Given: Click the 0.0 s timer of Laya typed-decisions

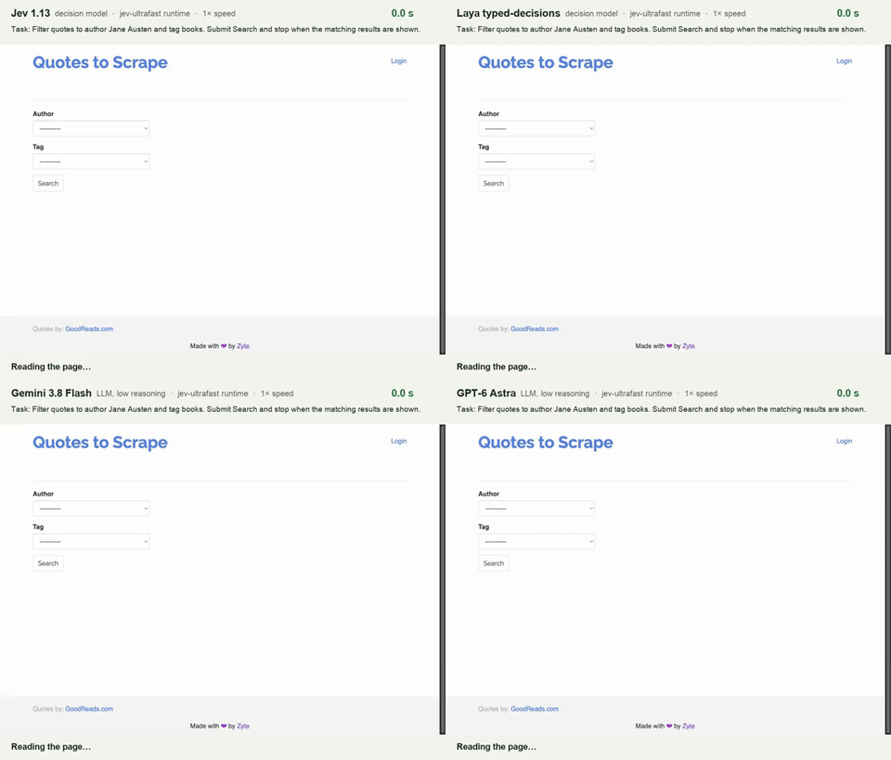Looking at the screenshot, I should click(x=847, y=13).
